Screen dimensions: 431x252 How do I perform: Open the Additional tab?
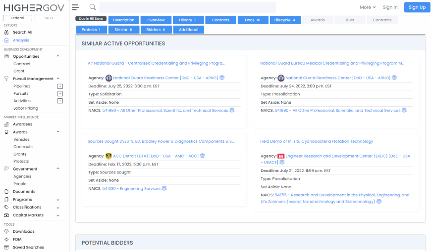pyautogui.click(x=189, y=30)
